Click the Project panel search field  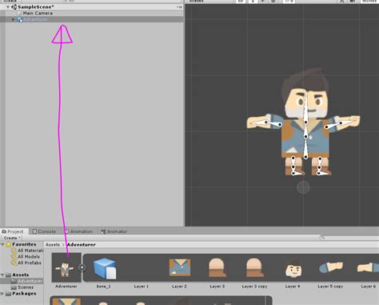[349, 238]
